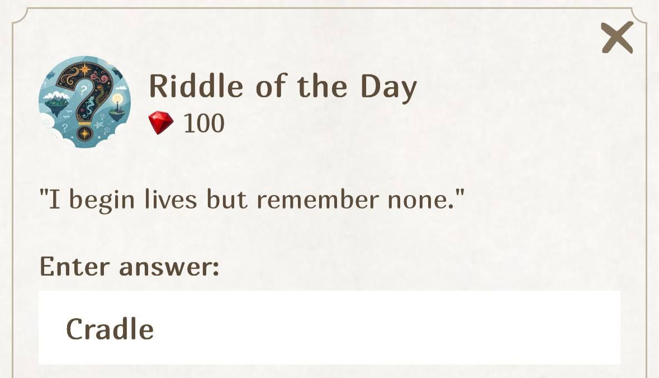Select the "Riddle of the Day" title
The height and width of the screenshot is (378, 659).
(283, 86)
